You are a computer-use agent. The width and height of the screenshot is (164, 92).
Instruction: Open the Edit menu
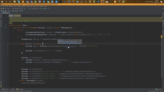point(4,6)
